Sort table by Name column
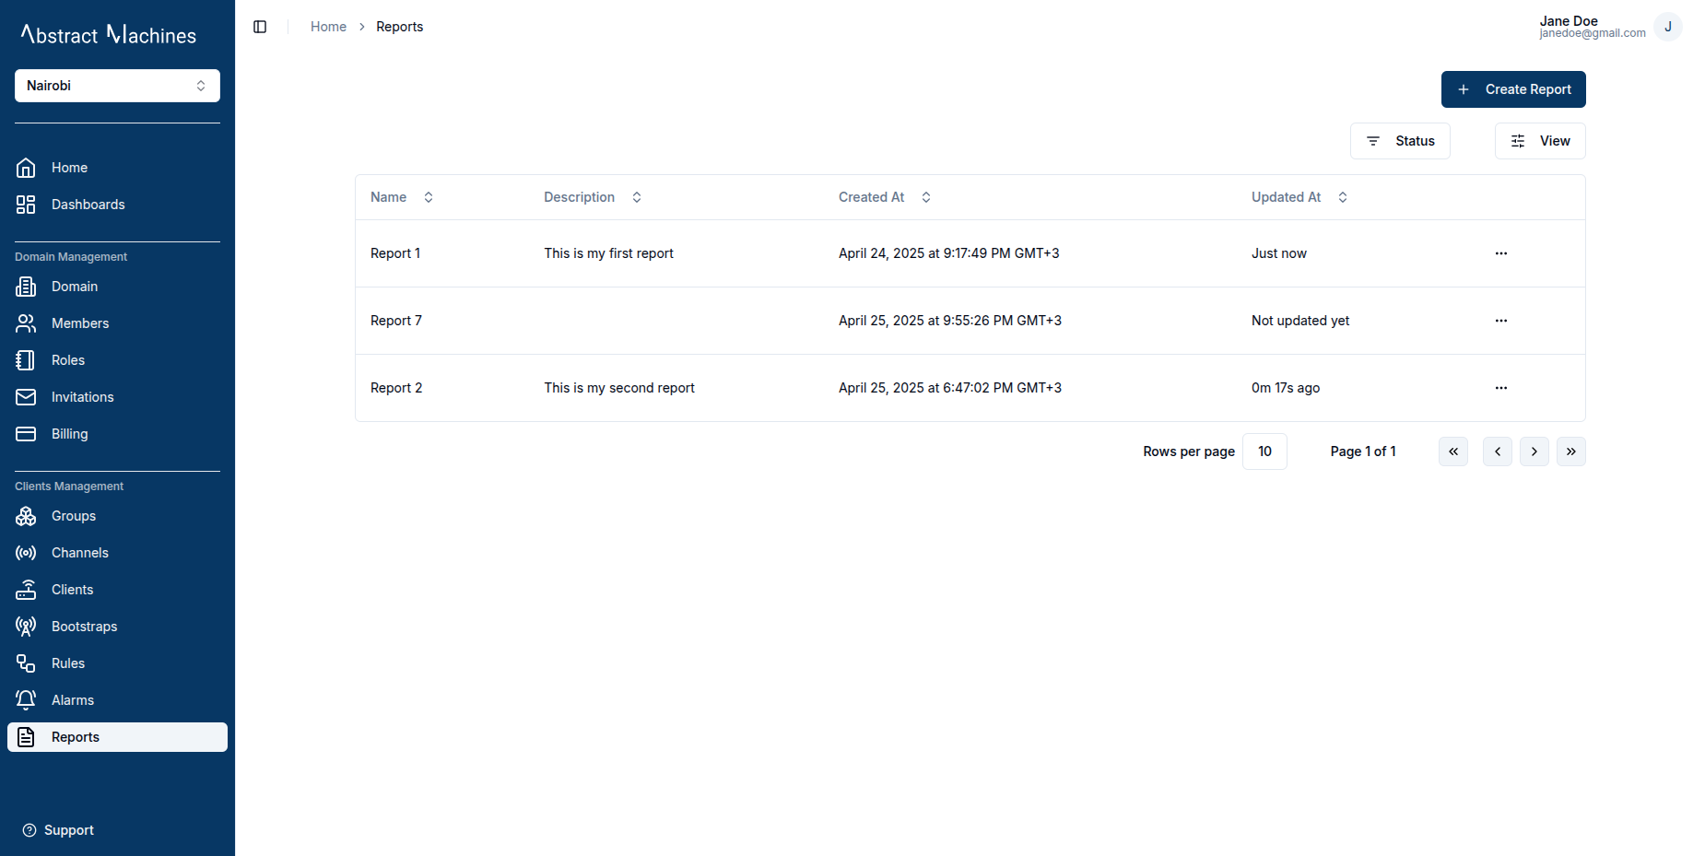This screenshot has width=1705, height=856. tap(402, 197)
